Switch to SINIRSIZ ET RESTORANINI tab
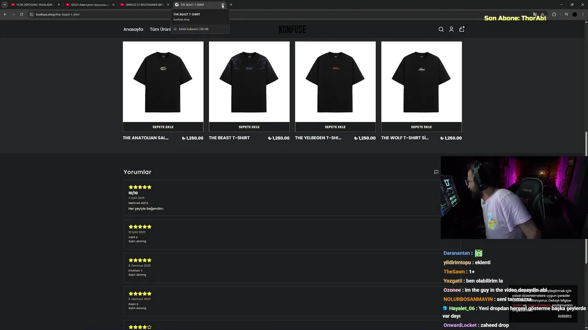588x330 pixels. 144,5
